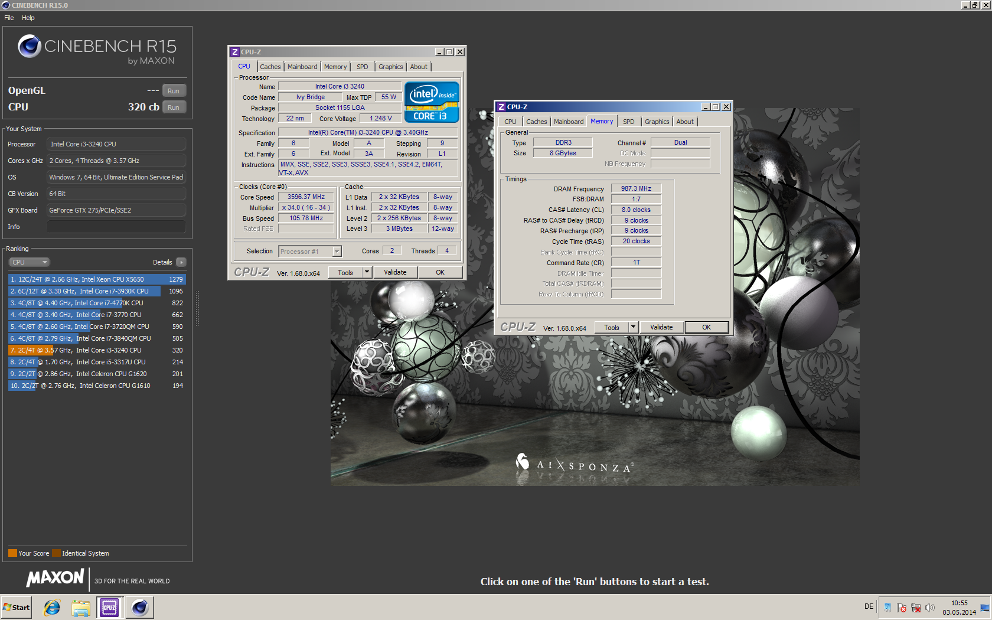Viewport: 992px width, 620px height.
Task: Click the Intel Core i3 logo badge
Action: tap(432, 102)
